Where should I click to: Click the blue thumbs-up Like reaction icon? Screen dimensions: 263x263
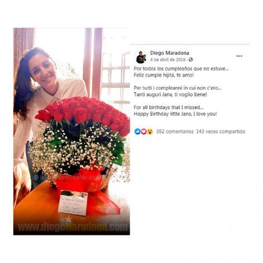(x=137, y=132)
